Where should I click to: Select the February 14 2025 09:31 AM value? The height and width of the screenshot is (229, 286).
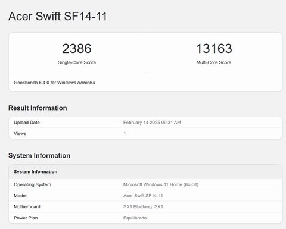coord(152,123)
